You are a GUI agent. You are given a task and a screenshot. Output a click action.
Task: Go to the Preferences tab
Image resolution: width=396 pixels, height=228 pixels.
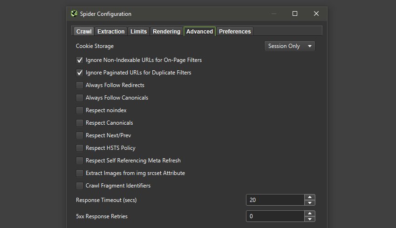tap(235, 32)
